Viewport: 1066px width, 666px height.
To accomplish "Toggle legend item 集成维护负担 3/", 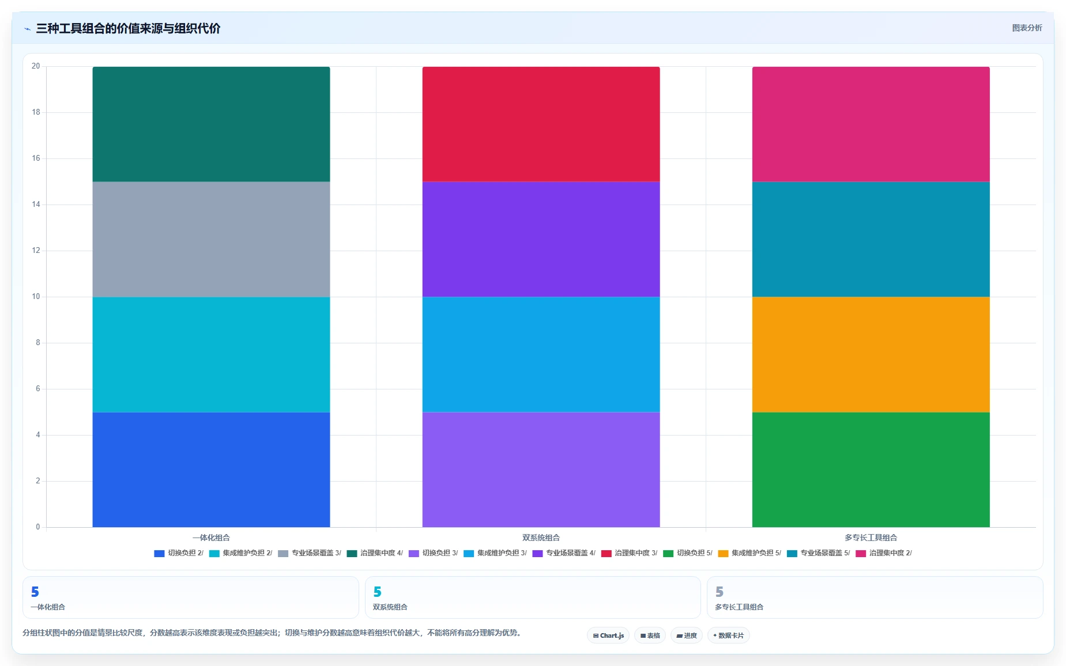I will point(495,553).
